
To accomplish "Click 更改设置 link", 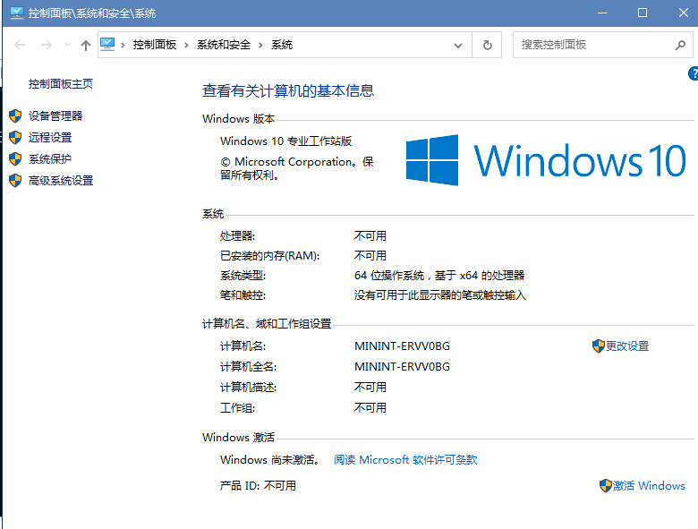I will coord(627,346).
